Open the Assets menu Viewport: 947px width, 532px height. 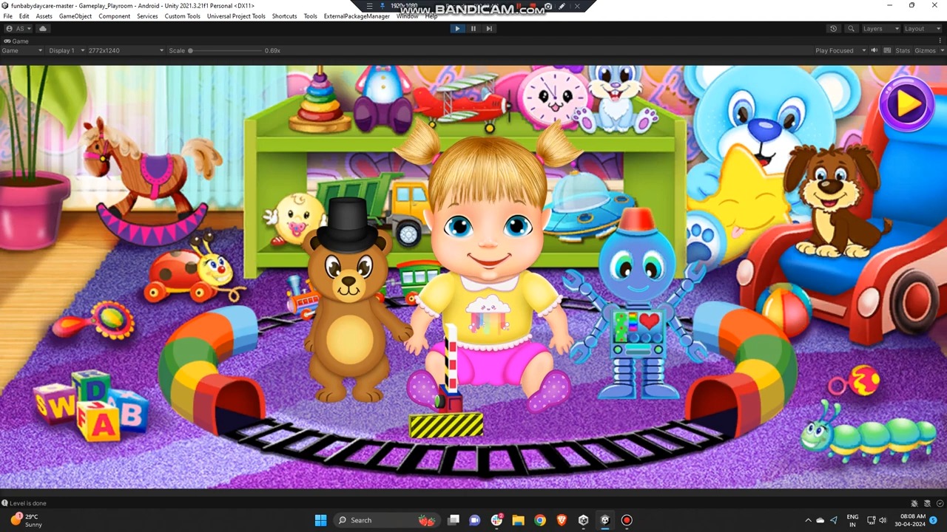(x=44, y=16)
